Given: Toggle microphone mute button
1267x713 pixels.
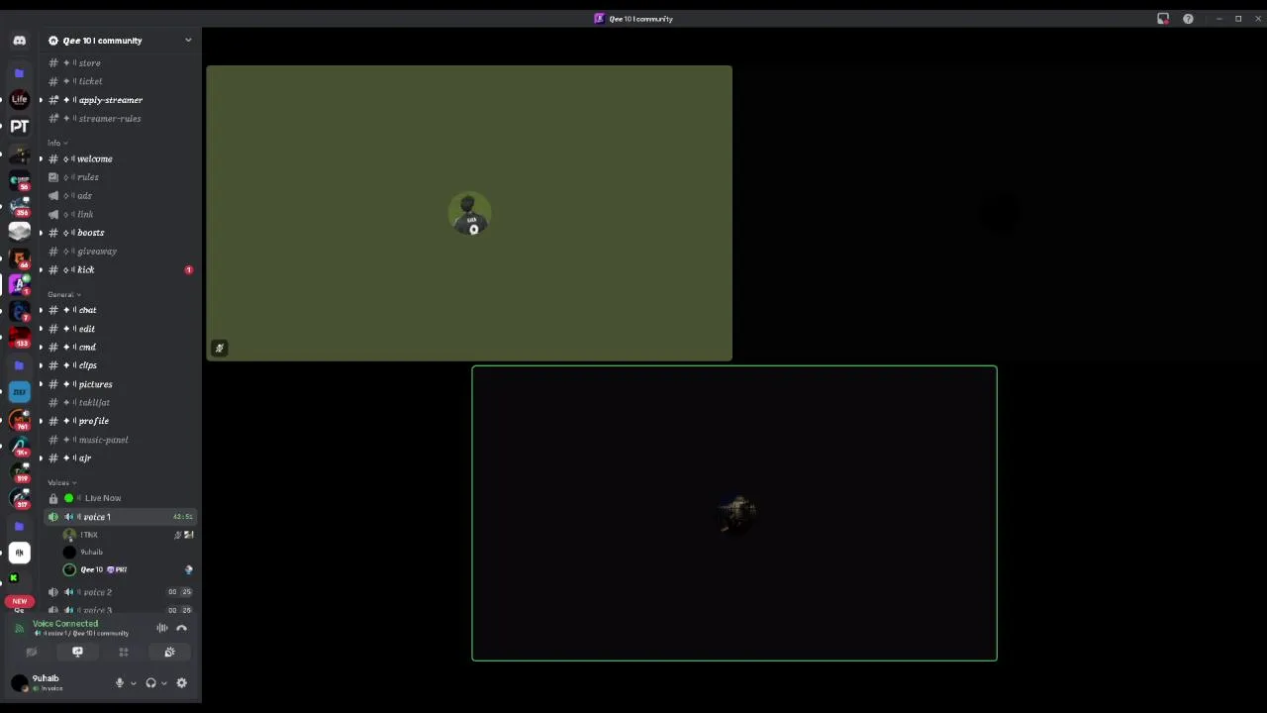Looking at the screenshot, I should 120,683.
